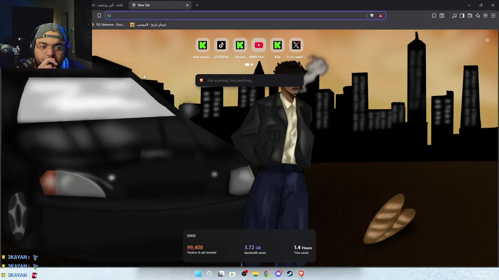Close the New Tab tab

tap(187, 5)
